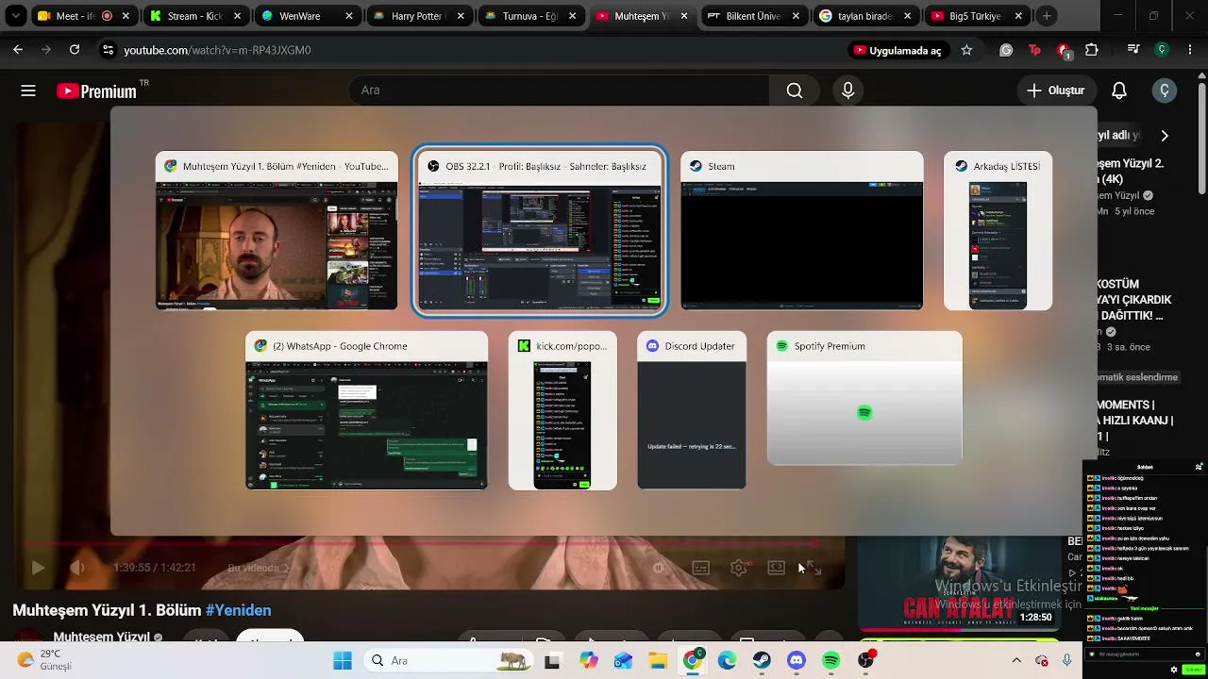
Task: Click the youtube.com address bar
Action: [x=472, y=50]
